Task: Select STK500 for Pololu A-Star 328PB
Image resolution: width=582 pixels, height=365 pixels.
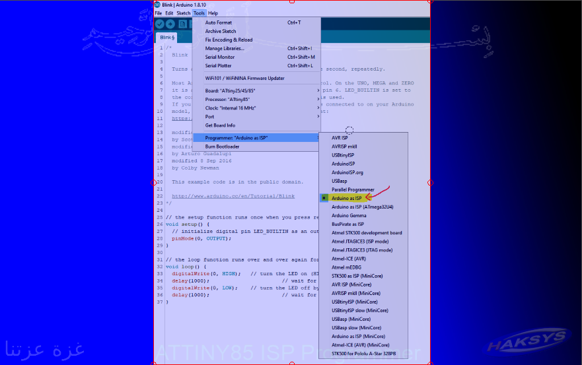Action: (x=363, y=354)
